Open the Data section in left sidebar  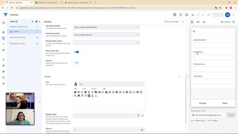(x=3, y=32)
